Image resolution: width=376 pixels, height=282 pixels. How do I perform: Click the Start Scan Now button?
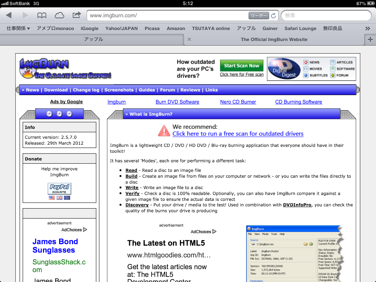[x=242, y=65]
